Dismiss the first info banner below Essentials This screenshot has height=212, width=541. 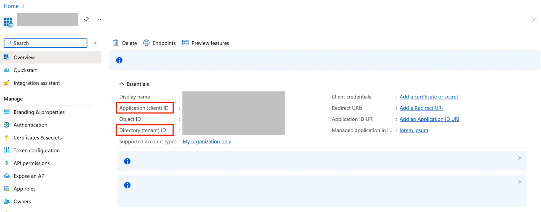coord(519,158)
